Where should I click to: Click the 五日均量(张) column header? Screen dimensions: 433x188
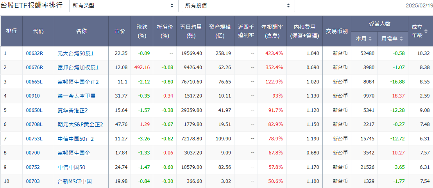click(x=191, y=31)
